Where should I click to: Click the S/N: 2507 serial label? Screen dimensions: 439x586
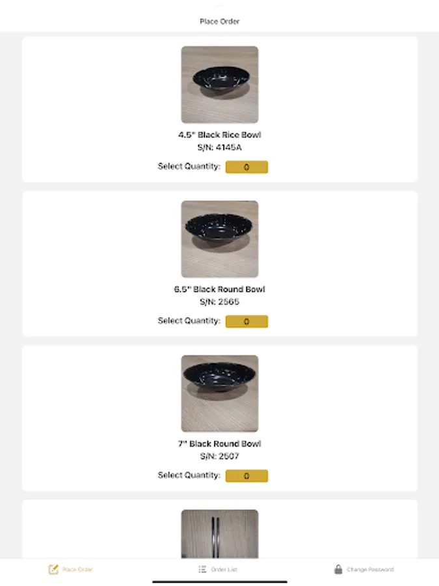[x=220, y=456]
